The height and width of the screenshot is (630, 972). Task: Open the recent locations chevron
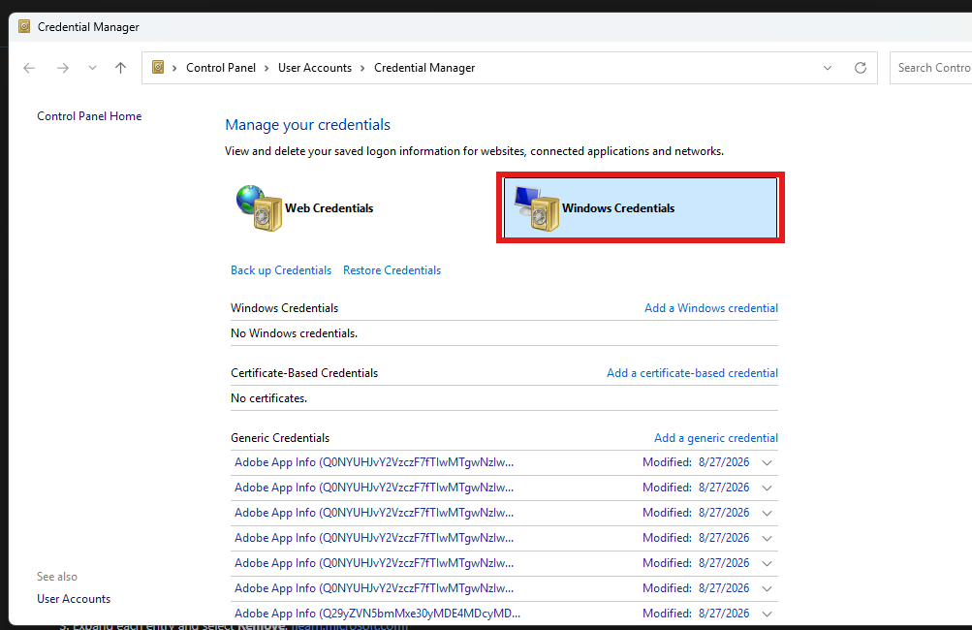[x=92, y=68]
